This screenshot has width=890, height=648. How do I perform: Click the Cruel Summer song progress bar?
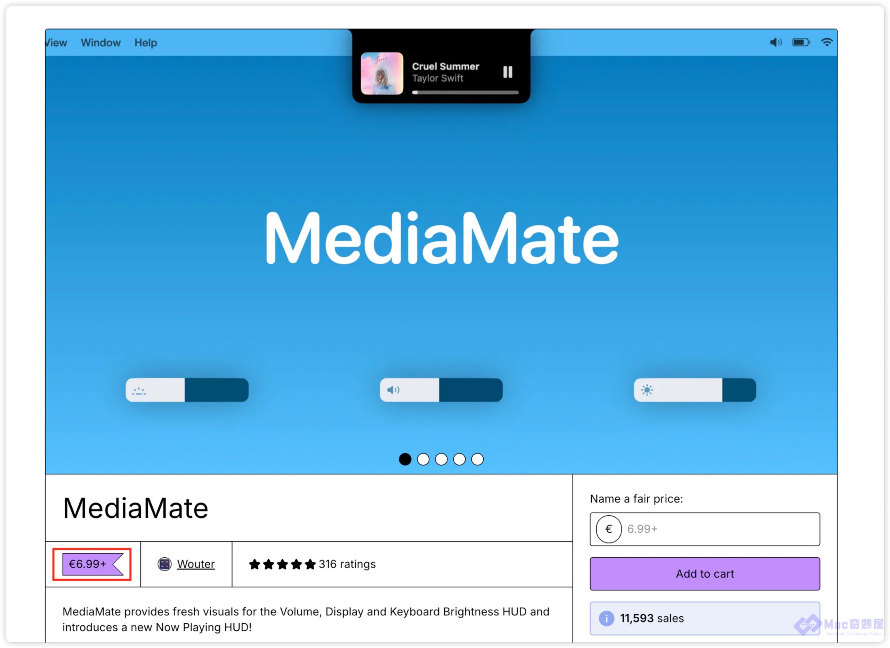coord(465,93)
